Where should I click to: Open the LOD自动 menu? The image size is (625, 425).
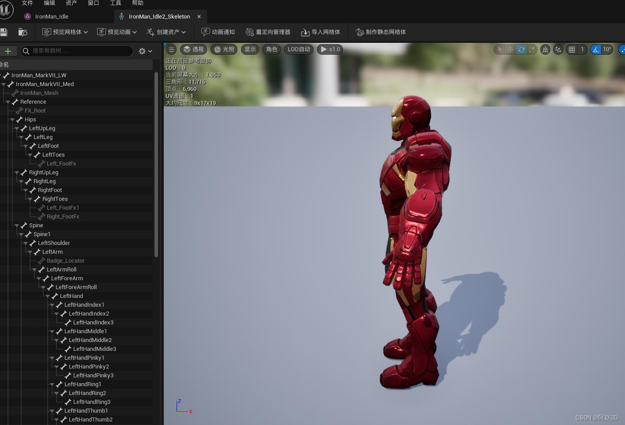(299, 49)
